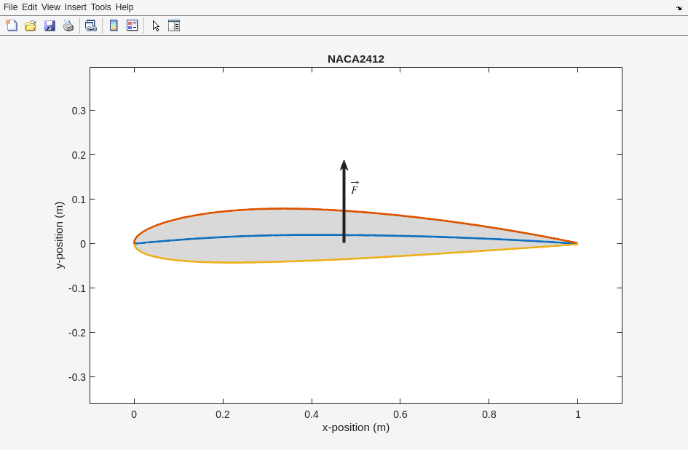Click the Link Plot icon
688x450 pixels.
[x=90, y=25]
